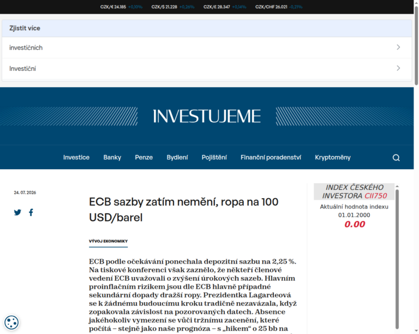Share article via Facebook icon
The height and width of the screenshot is (334, 419).
(x=31, y=212)
